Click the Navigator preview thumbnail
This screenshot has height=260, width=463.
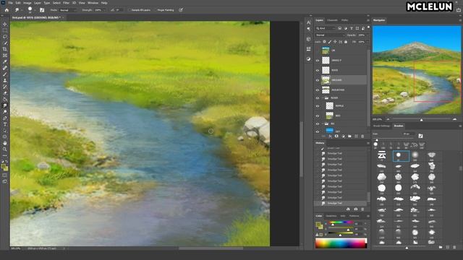[417, 70]
